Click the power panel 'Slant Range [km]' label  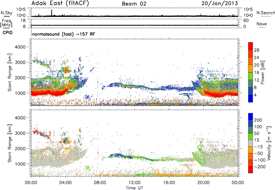pyautogui.click(x=10, y=72)
